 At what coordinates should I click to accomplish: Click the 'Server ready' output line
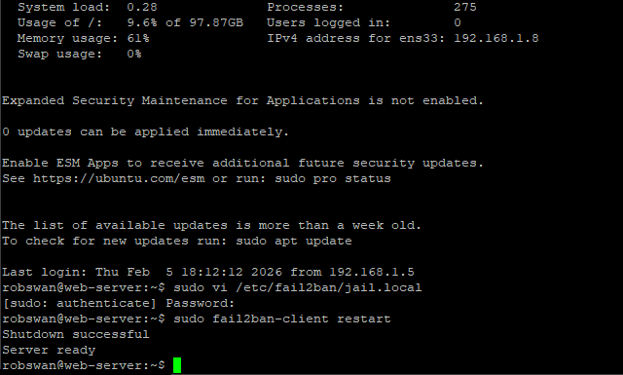(49, 350)
